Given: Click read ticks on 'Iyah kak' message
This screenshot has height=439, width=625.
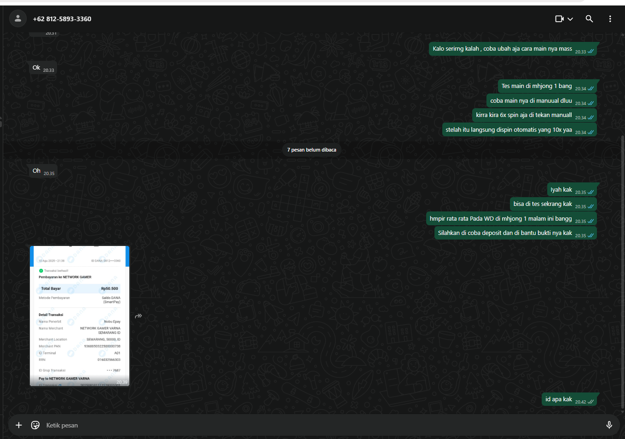Looking at the screenshot, I should (x=590, y=192).
